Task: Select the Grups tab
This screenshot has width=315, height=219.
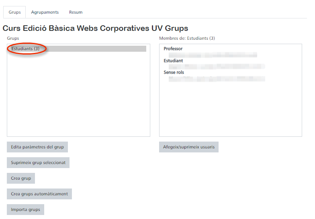Action: (14, 12)
